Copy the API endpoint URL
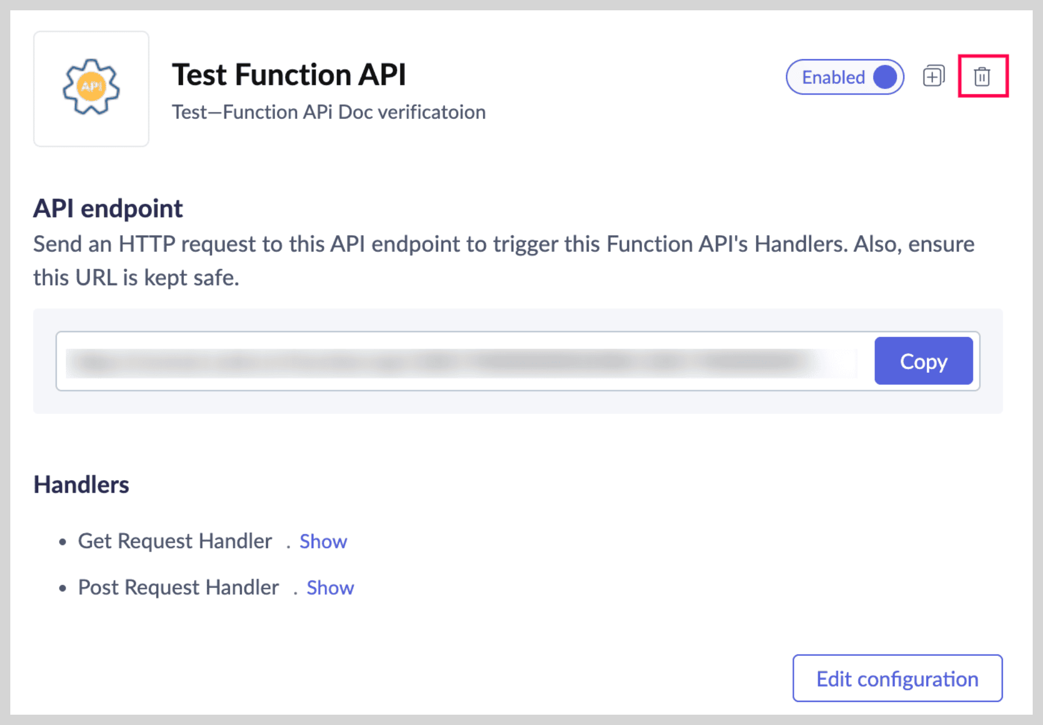The height and width of the screenshot is (725, 1043). pos(923,361)
